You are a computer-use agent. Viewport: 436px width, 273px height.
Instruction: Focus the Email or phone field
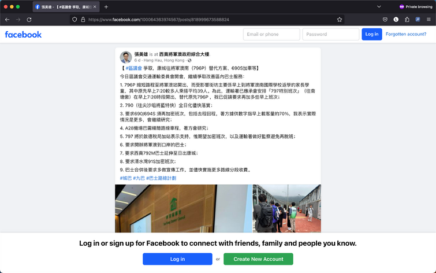pyautogui.click(x=271, y=34)
